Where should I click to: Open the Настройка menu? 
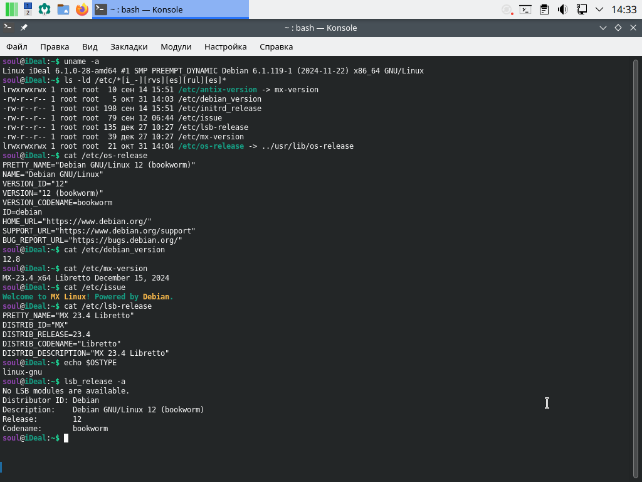coord(226,46)
